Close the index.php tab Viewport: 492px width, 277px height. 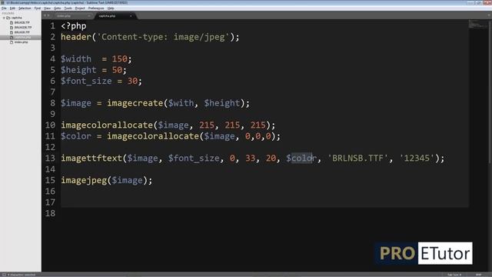coord(89,16)
